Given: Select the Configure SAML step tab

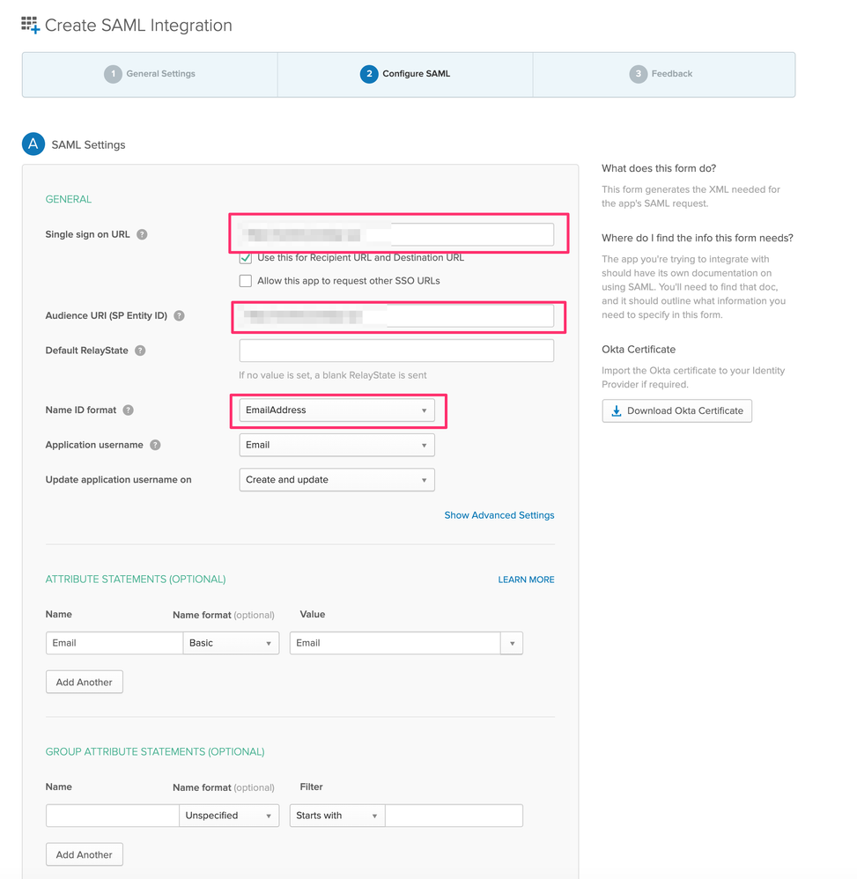Looking at the screenshot, I should click(x=405, y=74).
